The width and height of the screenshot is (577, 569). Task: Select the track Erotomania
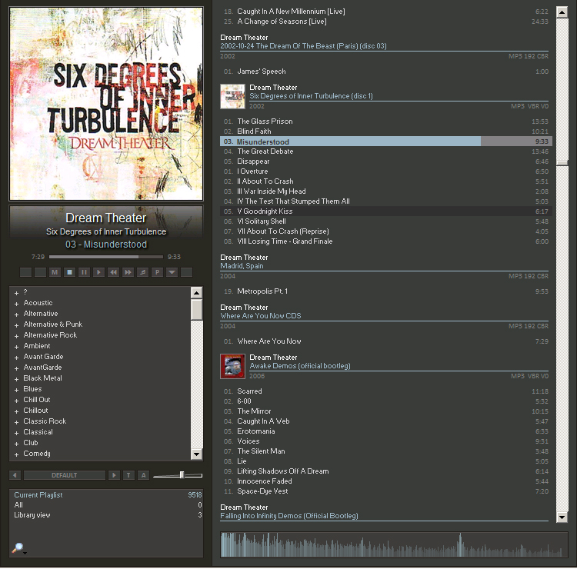(386, 431)
